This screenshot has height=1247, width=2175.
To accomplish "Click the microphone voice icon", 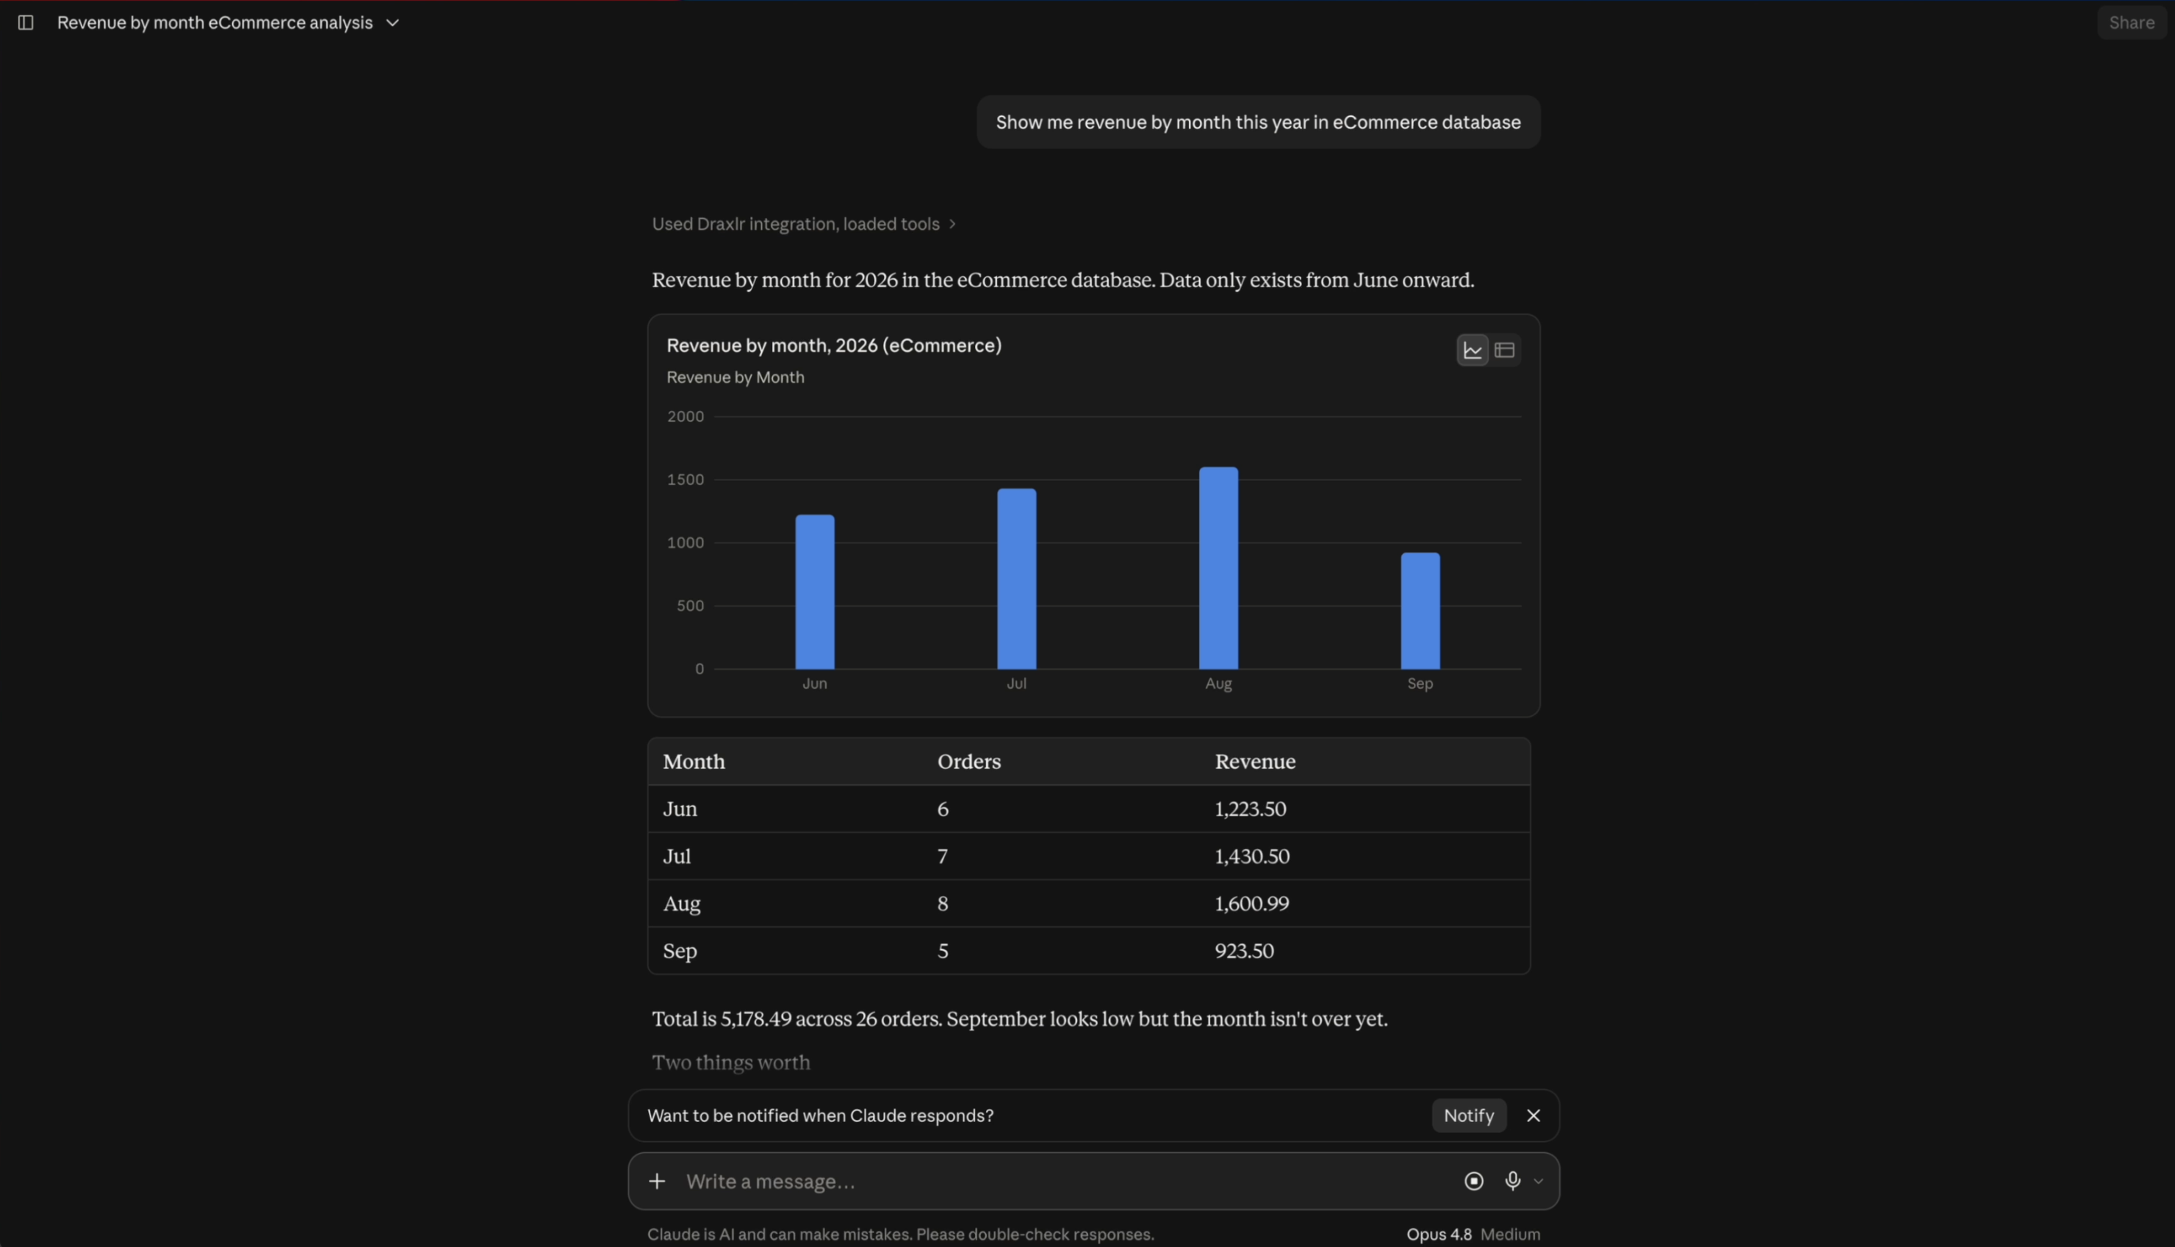I will (1513, 1181).
